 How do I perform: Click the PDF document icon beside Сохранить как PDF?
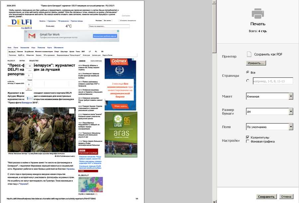(249, 54)
